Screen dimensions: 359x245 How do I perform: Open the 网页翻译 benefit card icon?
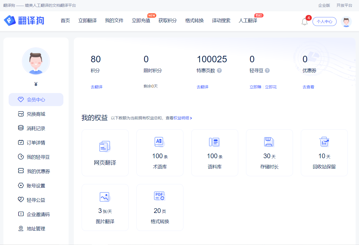click(x=105, y=146)
